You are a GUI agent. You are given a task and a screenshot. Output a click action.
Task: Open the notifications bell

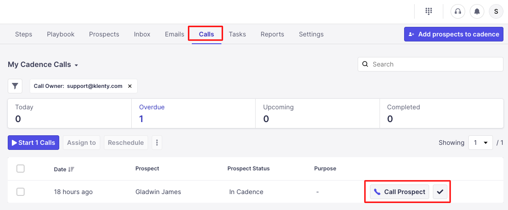pos(477,11)
